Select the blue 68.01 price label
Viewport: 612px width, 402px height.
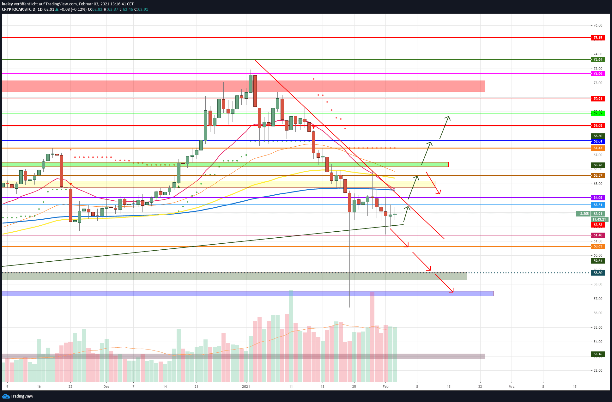[598, 141]
